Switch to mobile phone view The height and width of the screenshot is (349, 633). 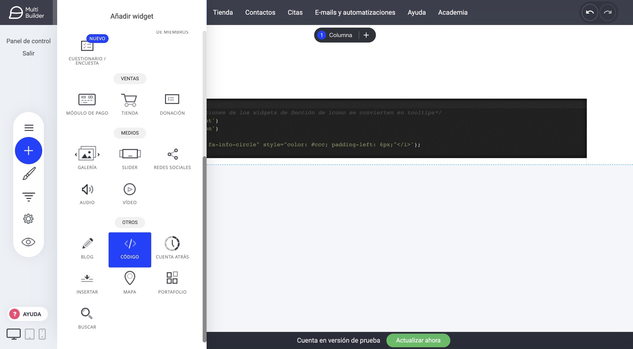42,334
